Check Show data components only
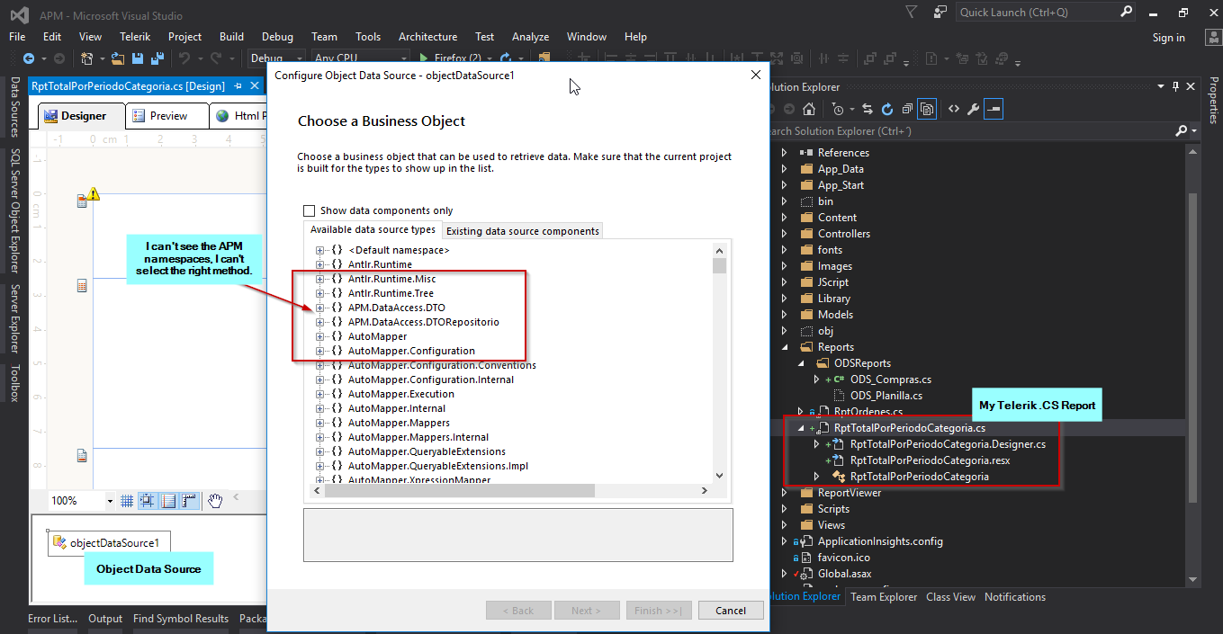 point(310,210)
